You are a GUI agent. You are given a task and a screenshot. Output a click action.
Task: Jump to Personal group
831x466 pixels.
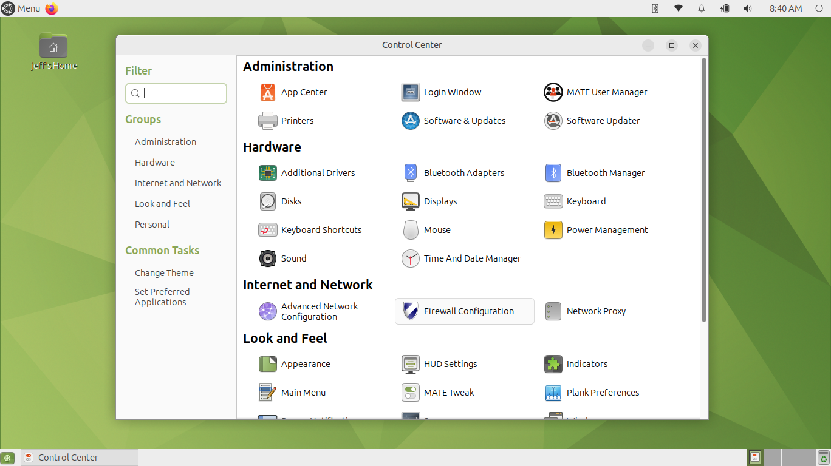152,225
